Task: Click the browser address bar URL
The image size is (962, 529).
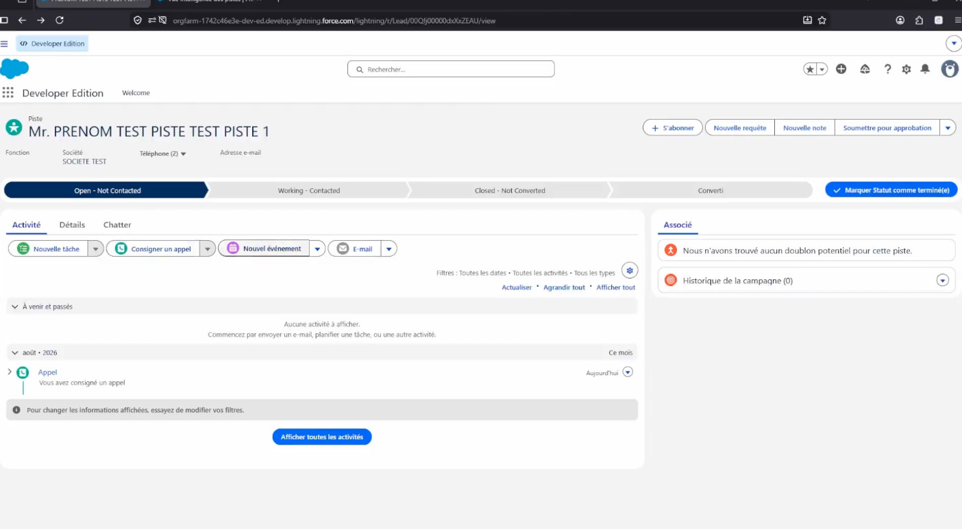Action: [x=334, y=21]
